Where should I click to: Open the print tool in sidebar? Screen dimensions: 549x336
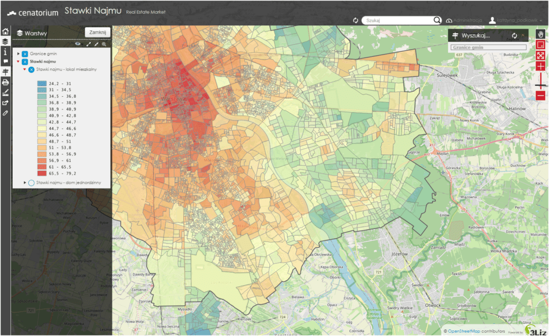[x=6, y=82]
